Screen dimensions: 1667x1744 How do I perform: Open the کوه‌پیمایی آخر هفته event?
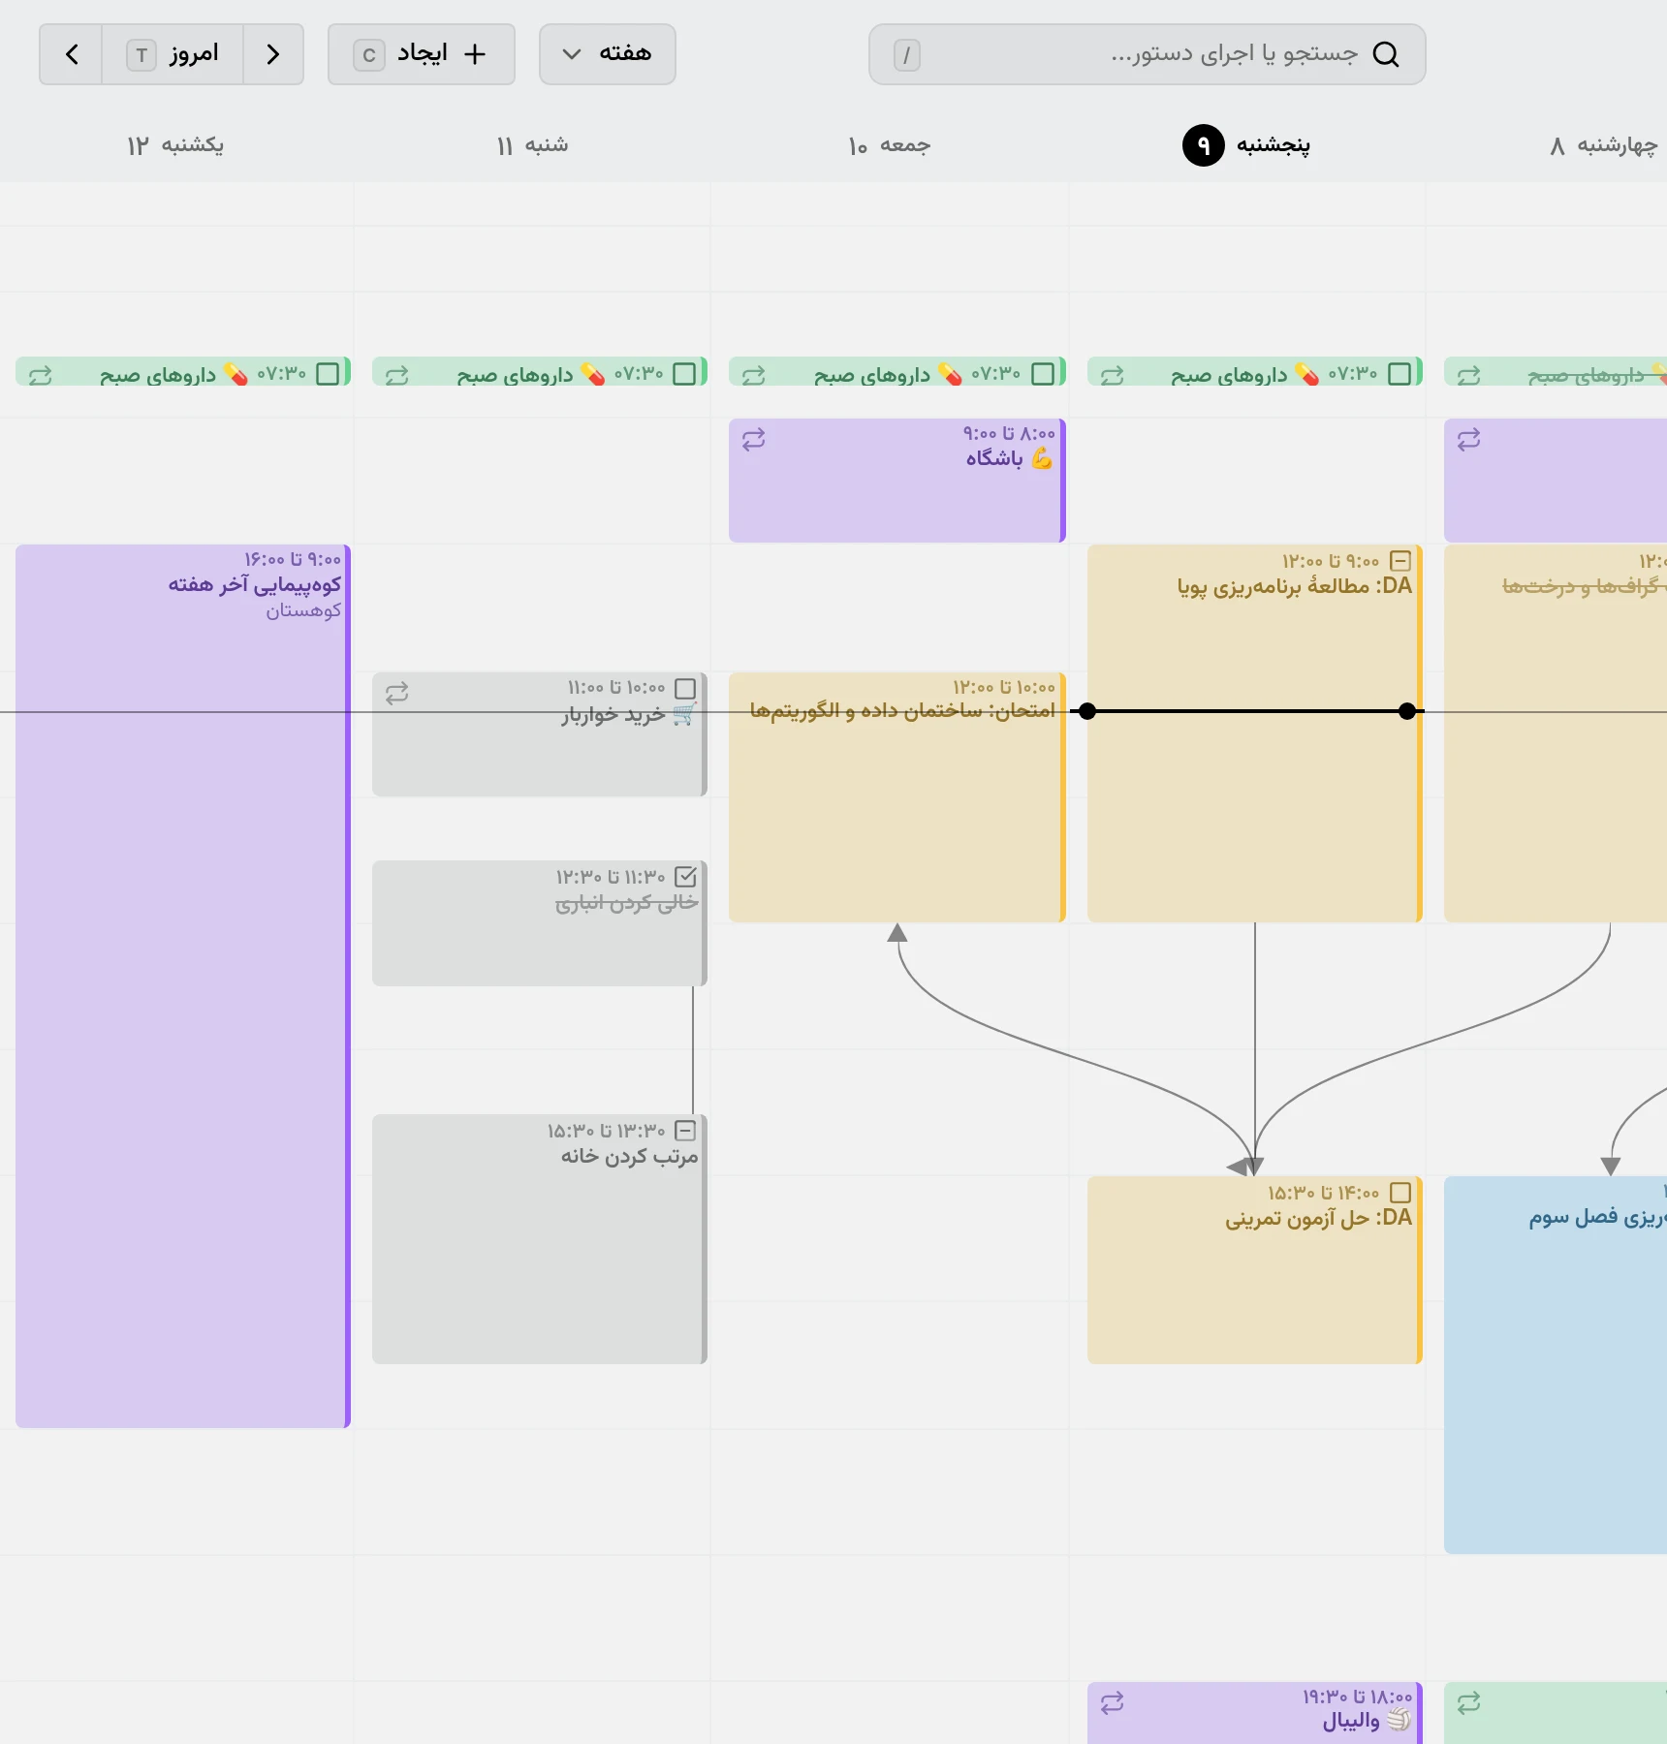pos(182,985)
